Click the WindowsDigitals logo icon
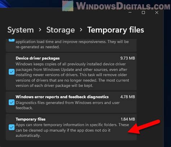 pos(68,6)
